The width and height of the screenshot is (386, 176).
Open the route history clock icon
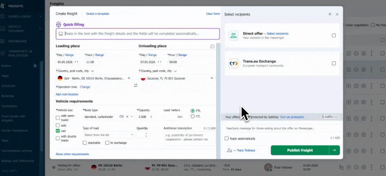point(212,47)
